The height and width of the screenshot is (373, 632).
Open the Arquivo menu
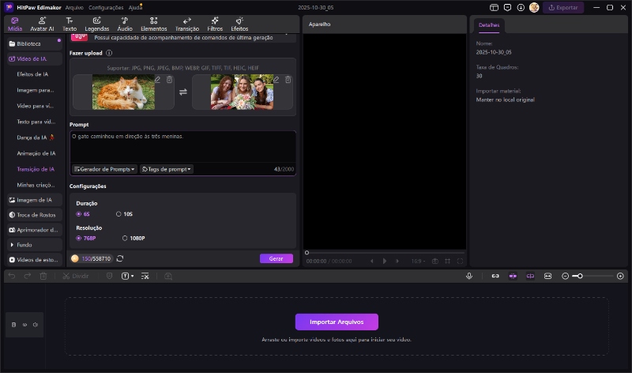[x=74, y=8]
